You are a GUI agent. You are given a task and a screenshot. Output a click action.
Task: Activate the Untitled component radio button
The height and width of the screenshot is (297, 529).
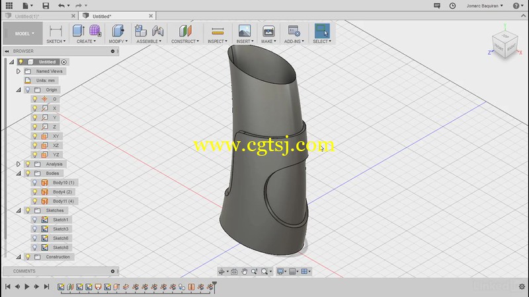[63, 62]
